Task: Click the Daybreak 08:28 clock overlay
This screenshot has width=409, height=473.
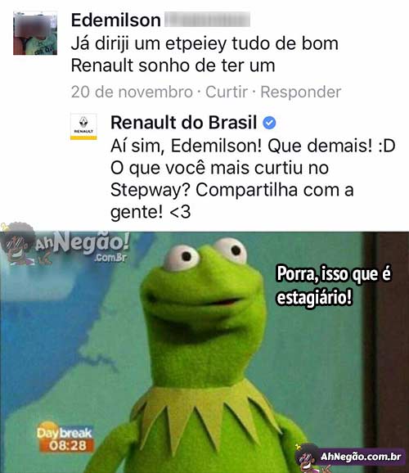Action: coord(65,439)
